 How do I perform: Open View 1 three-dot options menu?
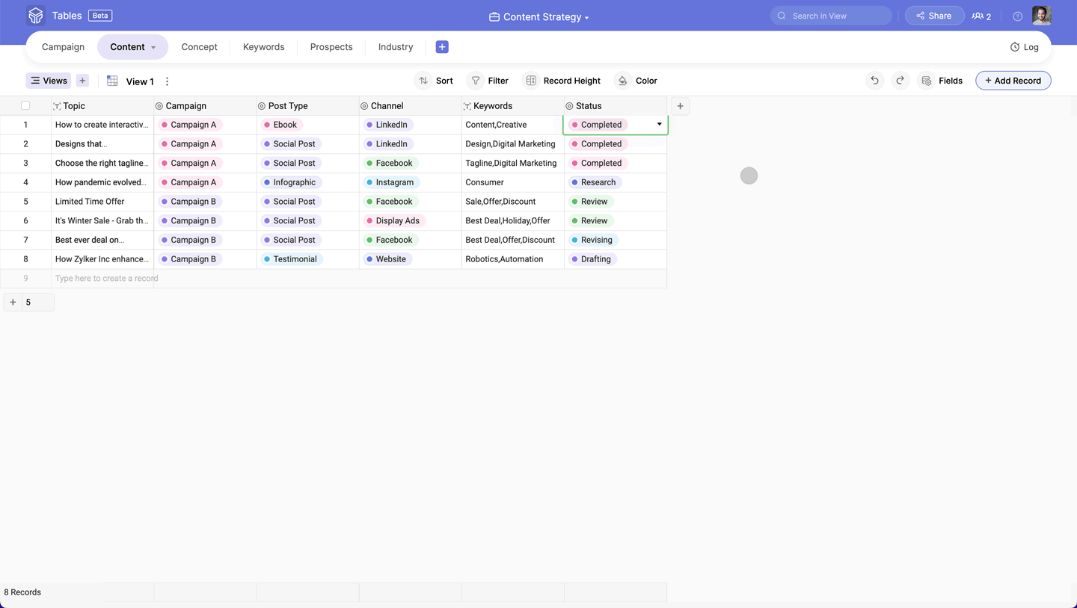[167, 81]
